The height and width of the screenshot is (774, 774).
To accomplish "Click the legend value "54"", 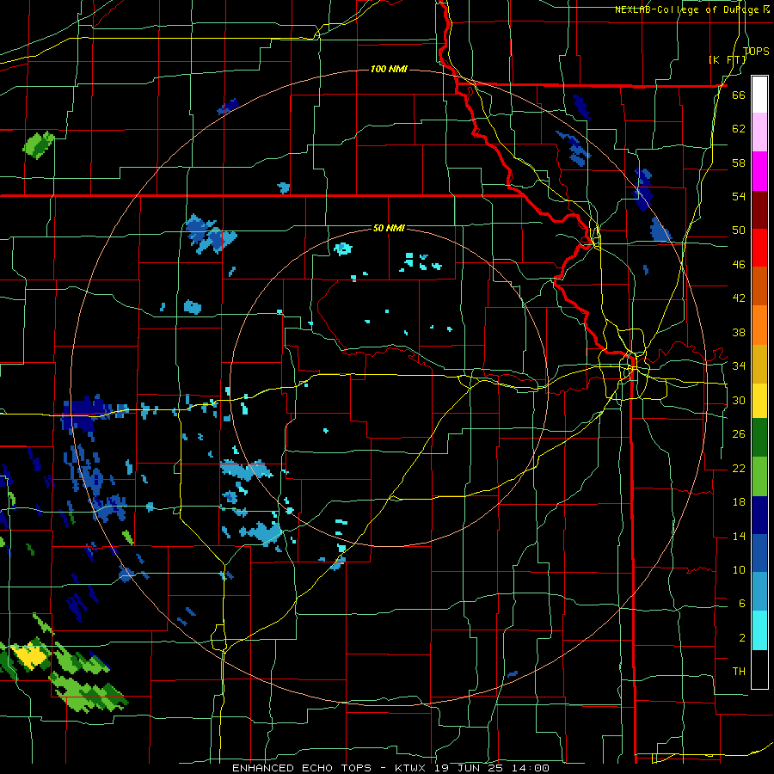I will tap(739, 196).
